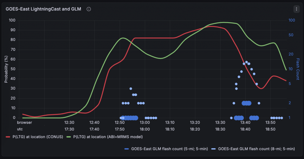Open the three-dot panel menu

(x=296, y=9)
